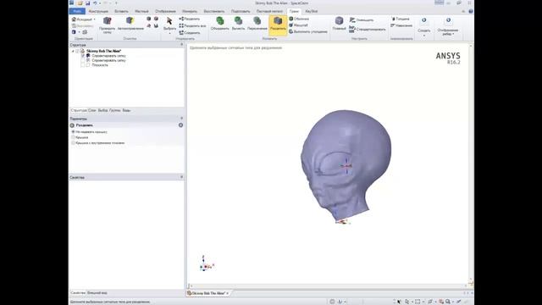Select Skinny Bob The Alien root item
542x305 pixels.
point(103,51)
